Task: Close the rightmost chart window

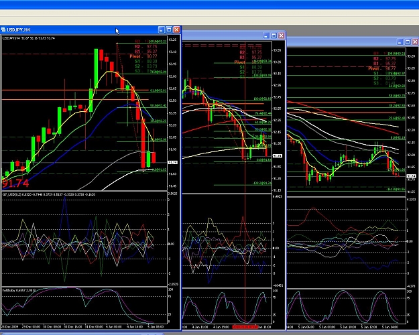Action: click(415, 42)
